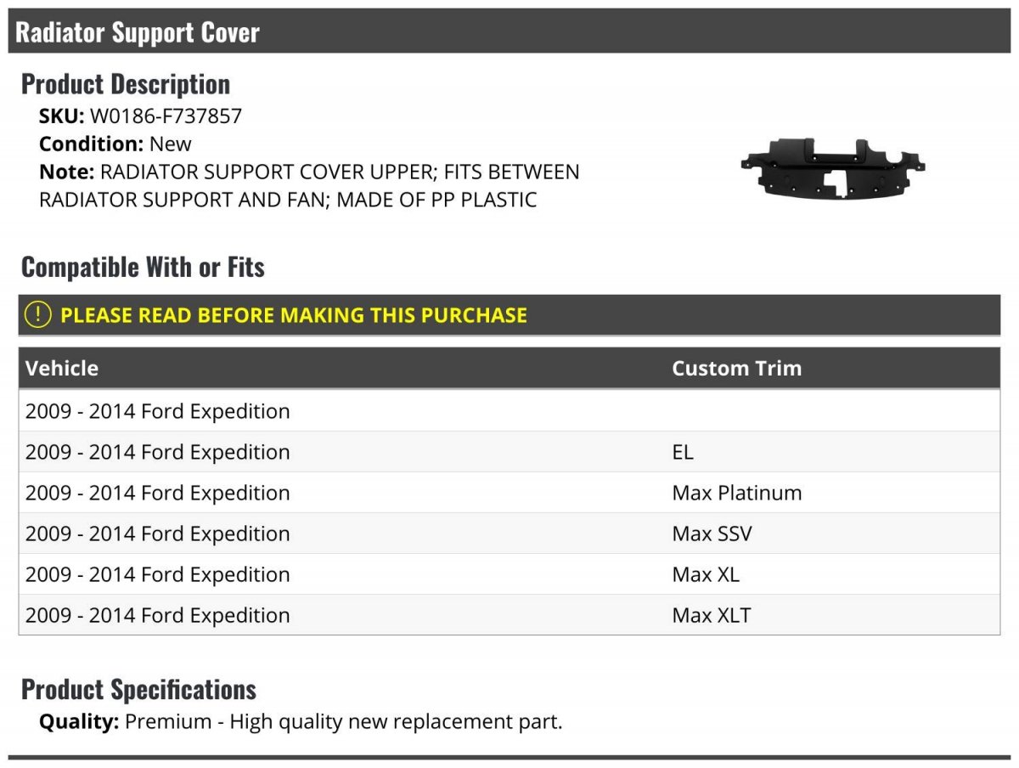Select the Ford Expedition EL trim row

coord(509,452)
